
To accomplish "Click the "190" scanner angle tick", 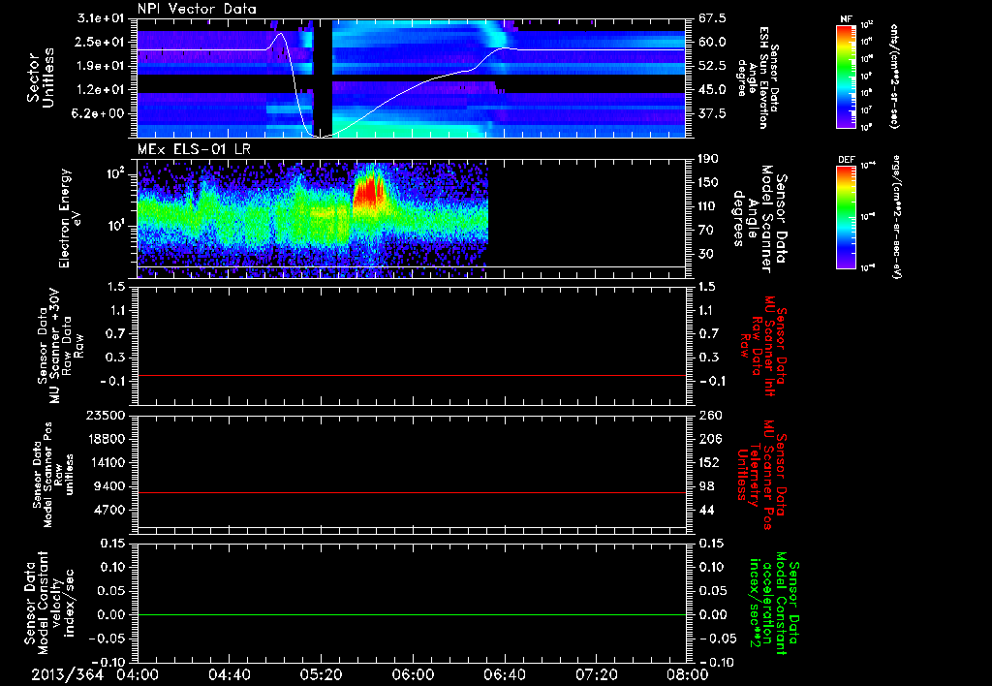I will point(709,159).
